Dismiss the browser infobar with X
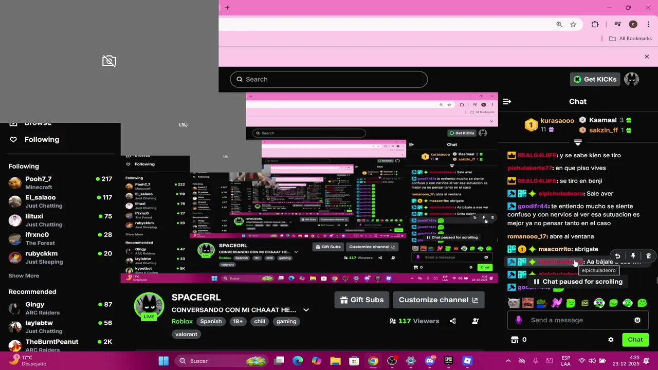658x370 pixels. click(x=647, y=57)
